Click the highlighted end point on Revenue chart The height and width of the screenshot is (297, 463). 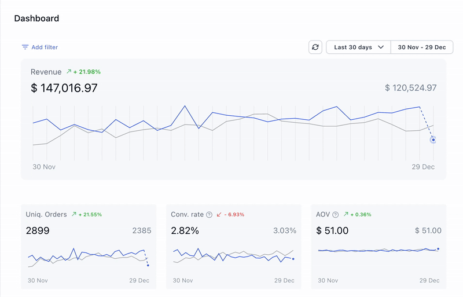[433, 140]
